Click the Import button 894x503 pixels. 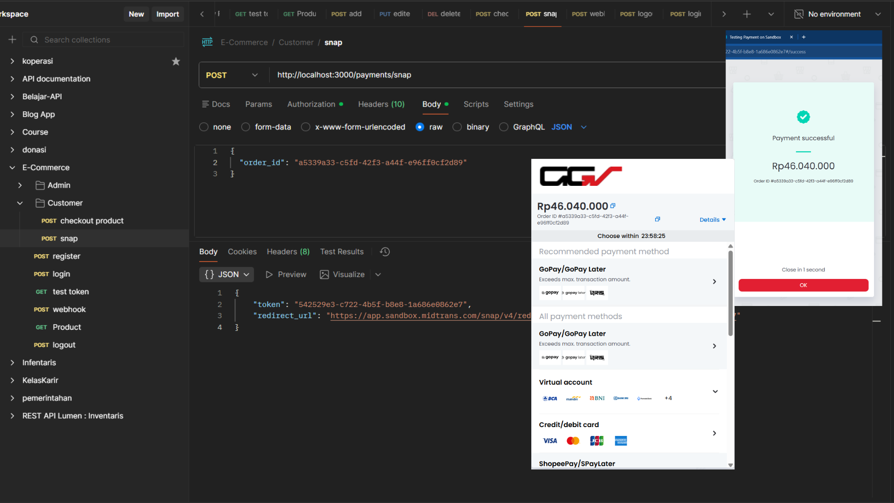click(x=168, y=14)
